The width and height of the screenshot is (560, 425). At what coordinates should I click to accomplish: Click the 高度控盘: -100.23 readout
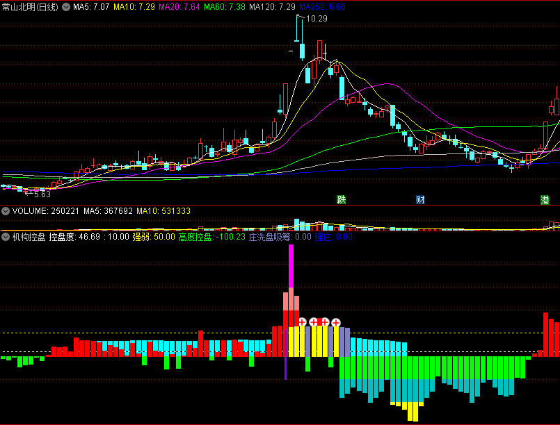(x=211, y=237)
